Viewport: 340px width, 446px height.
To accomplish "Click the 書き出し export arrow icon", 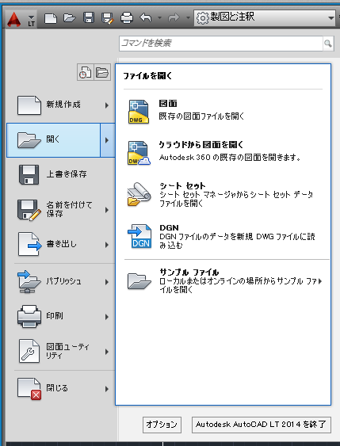I will tap(29, 244).
